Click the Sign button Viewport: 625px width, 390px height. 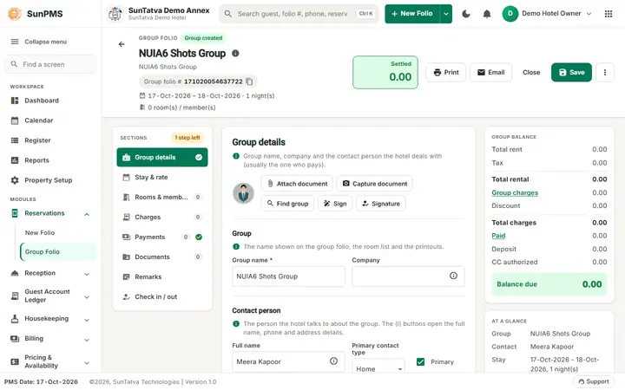point(335,204)
